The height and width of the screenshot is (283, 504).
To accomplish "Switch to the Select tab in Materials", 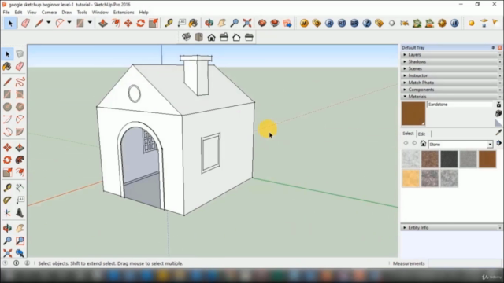I will [x=408, y=134].
